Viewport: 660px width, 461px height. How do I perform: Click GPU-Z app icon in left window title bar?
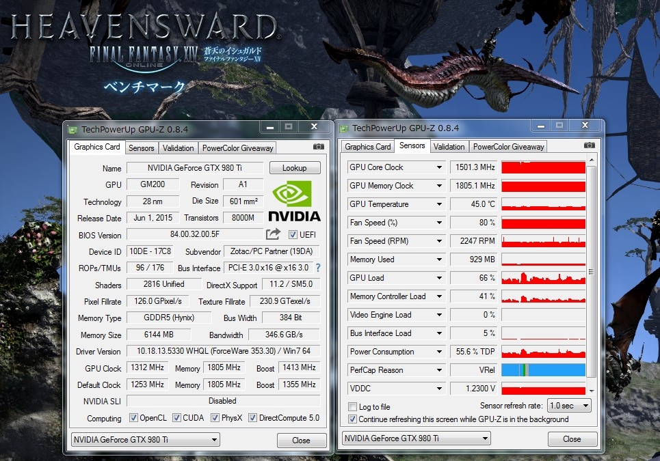pos(72,130)
